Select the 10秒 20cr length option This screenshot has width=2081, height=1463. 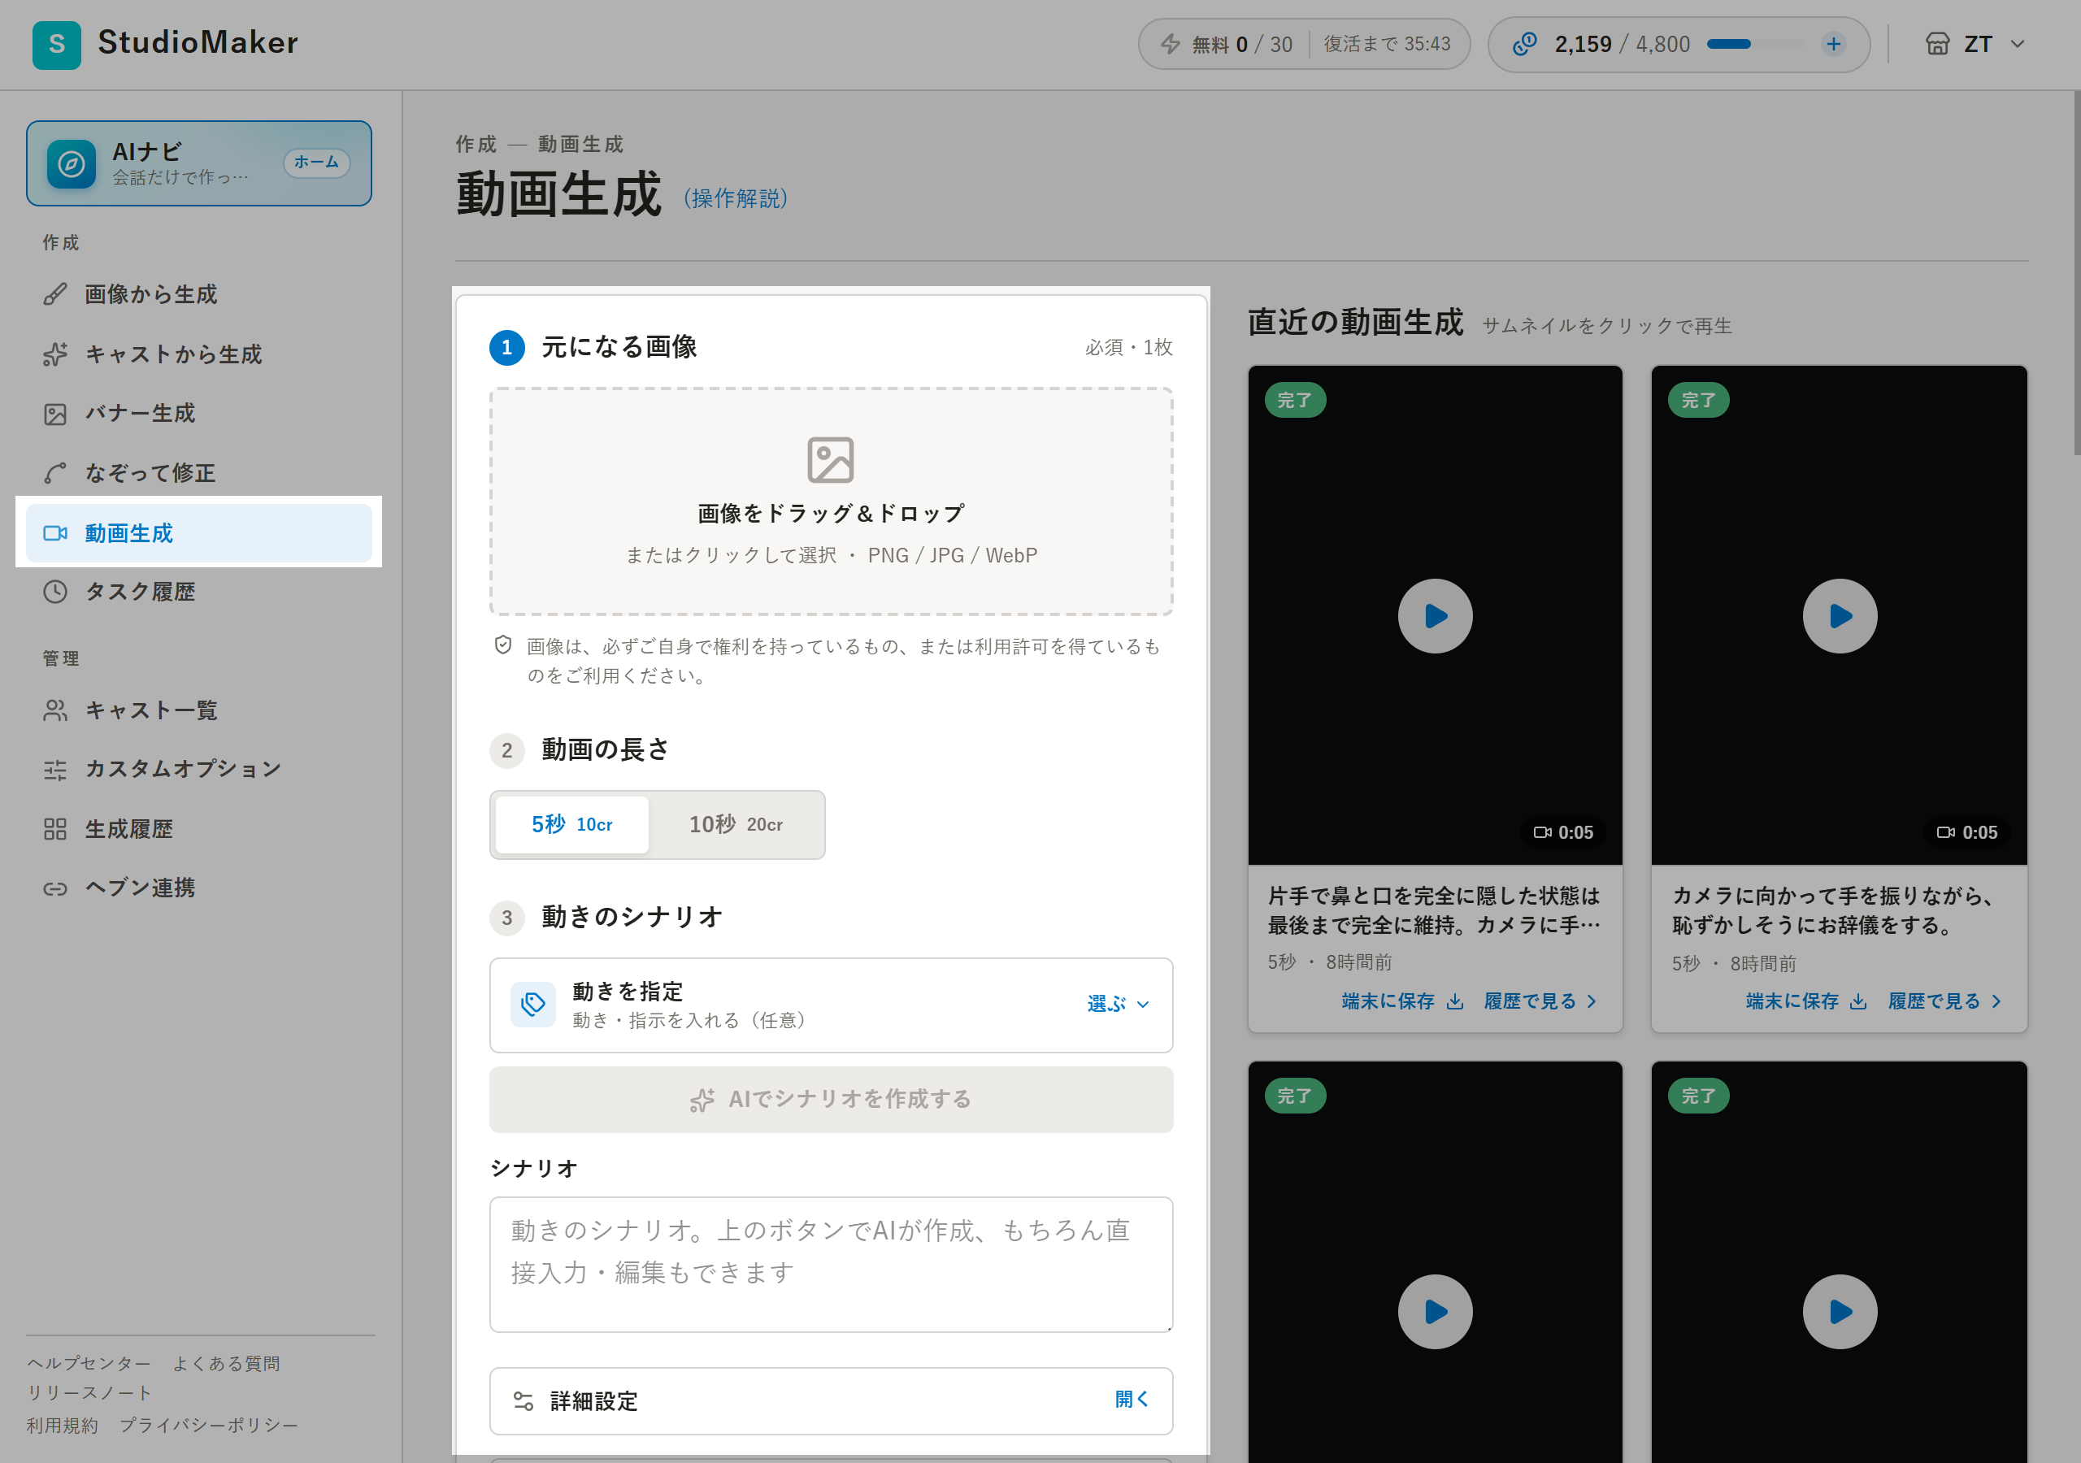736,825
